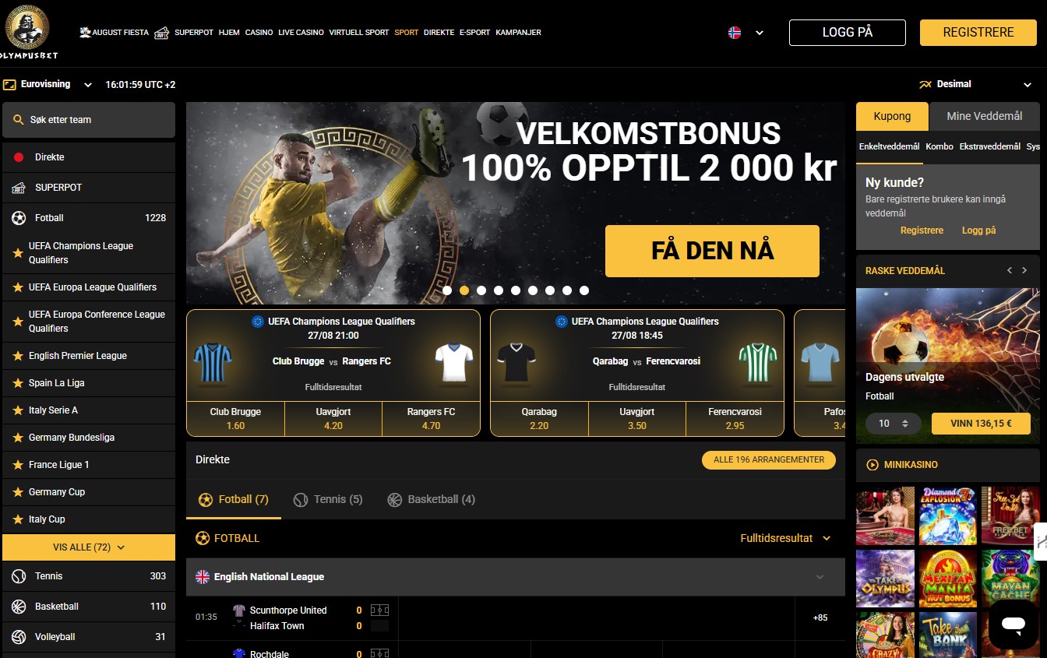Click the Olympusbet logo
Image resolution: width=1047 pixels, height=658 pixels.
click(x=29, y=33)
